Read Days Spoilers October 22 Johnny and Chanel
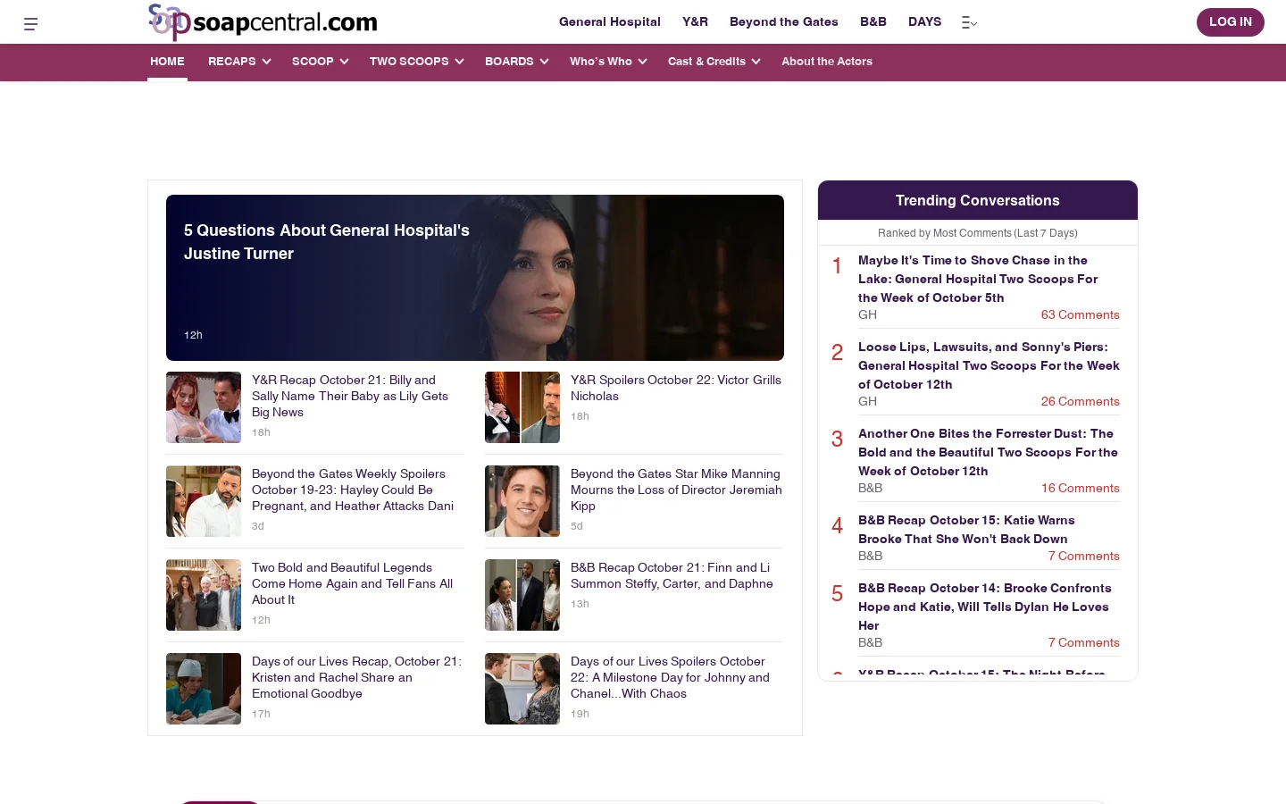The width and height of the screenshot is (1286, 804). [x=670, y=677]
